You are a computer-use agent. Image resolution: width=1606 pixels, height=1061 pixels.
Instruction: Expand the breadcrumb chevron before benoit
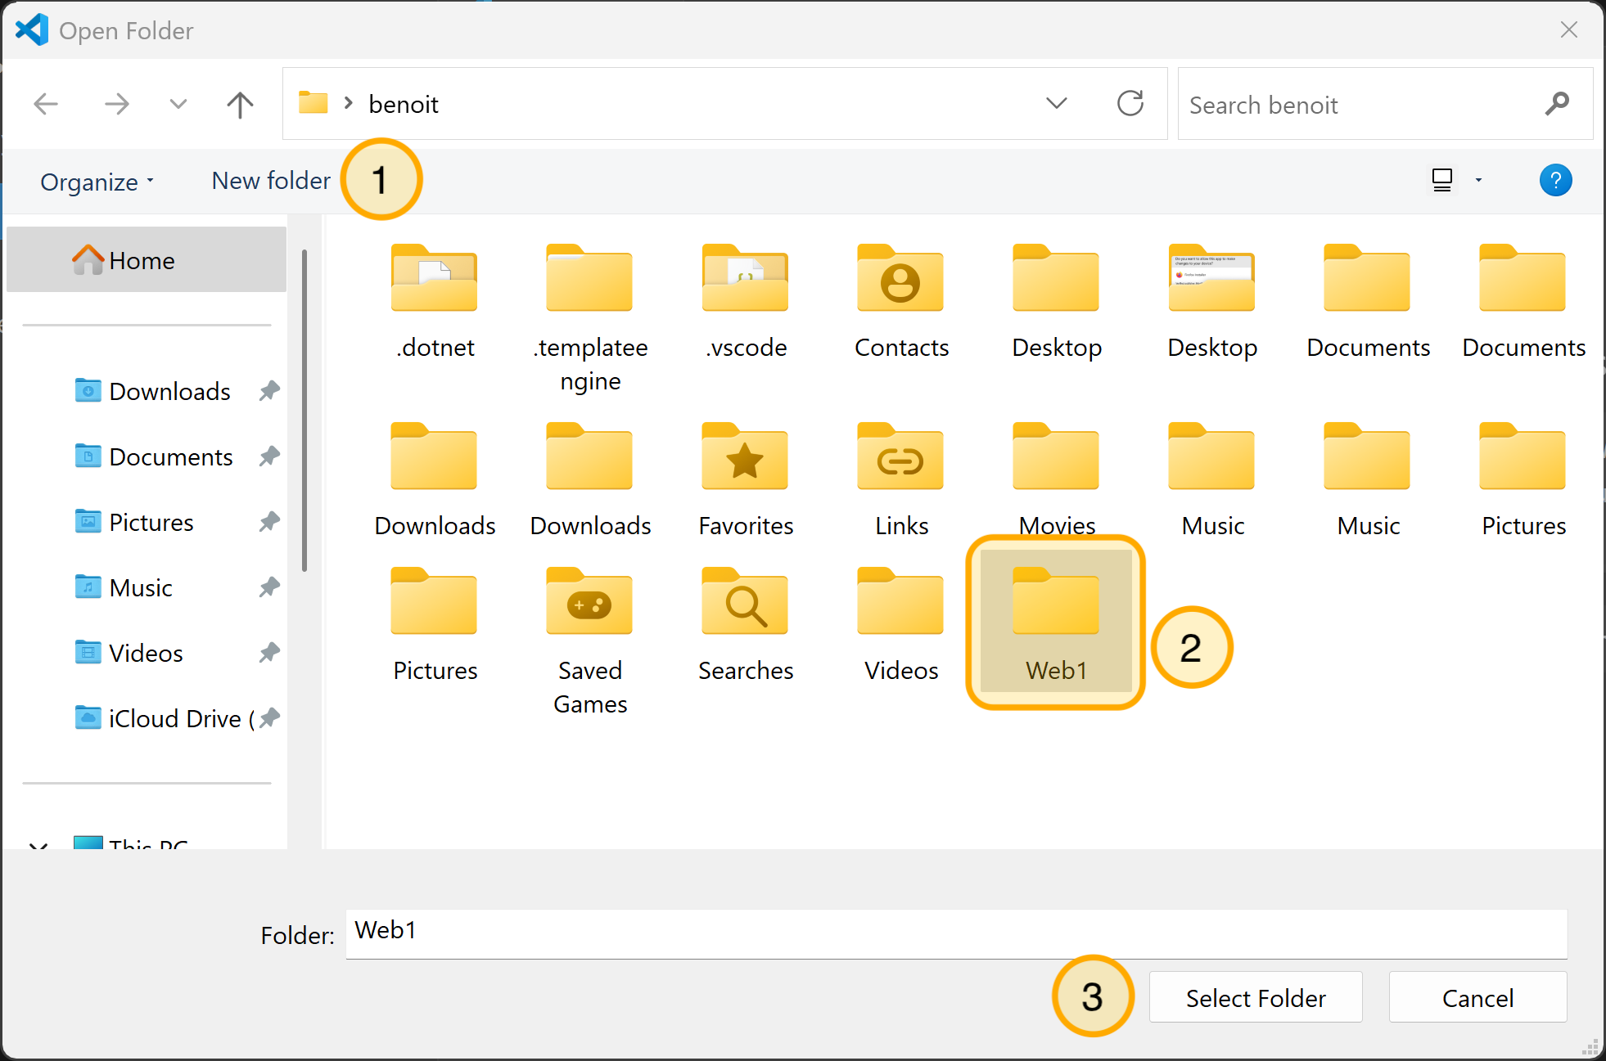(349, 103)
